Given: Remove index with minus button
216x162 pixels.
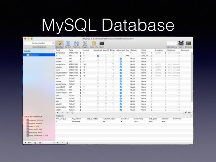Looking at the screenshot, I should point(62,143).
